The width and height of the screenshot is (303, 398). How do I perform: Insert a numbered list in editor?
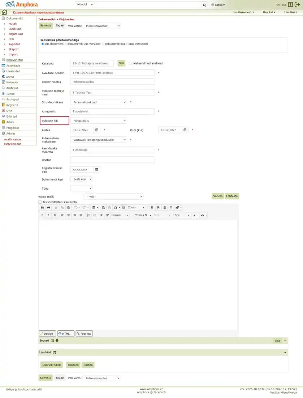click(88, 215)
